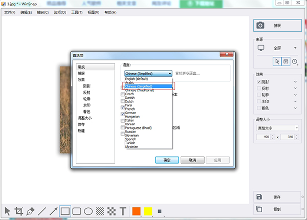Viewport: 307px width, 220px height.
Task: Select the pointer arrow tool in bottom toolbar
Action: 8,211
